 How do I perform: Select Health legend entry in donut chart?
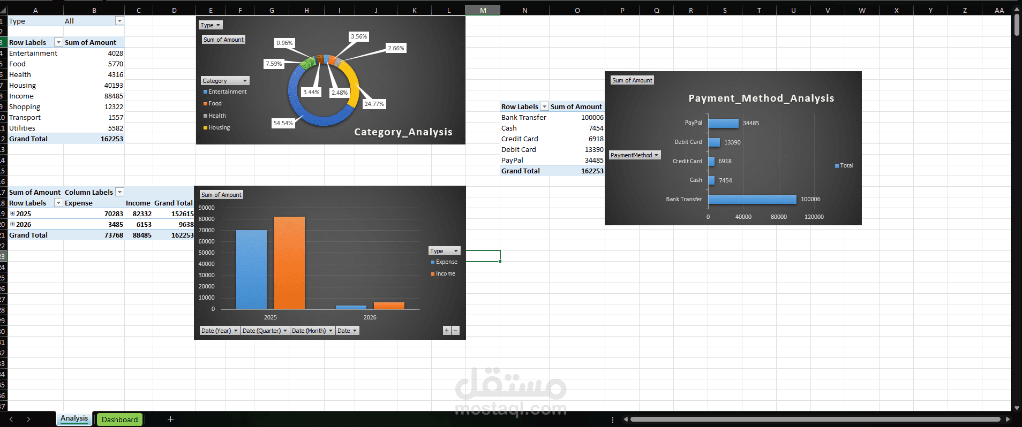point(214,116)
